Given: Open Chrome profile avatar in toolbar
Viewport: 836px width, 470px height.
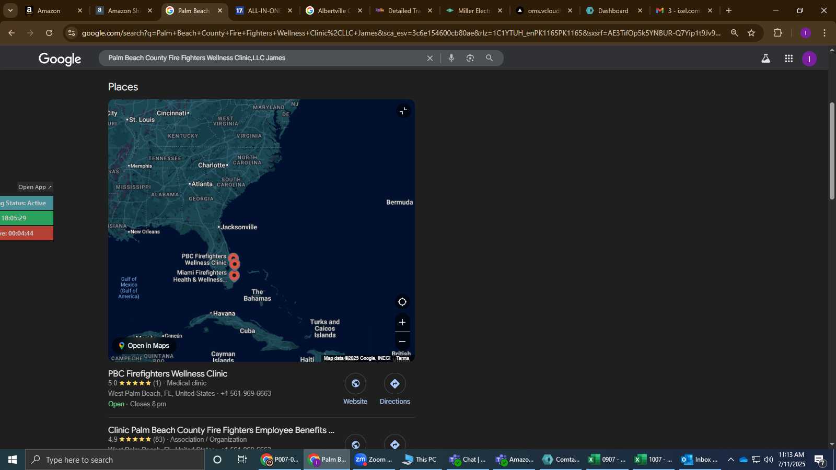Looking at the screenshot, I should point(806,33).
